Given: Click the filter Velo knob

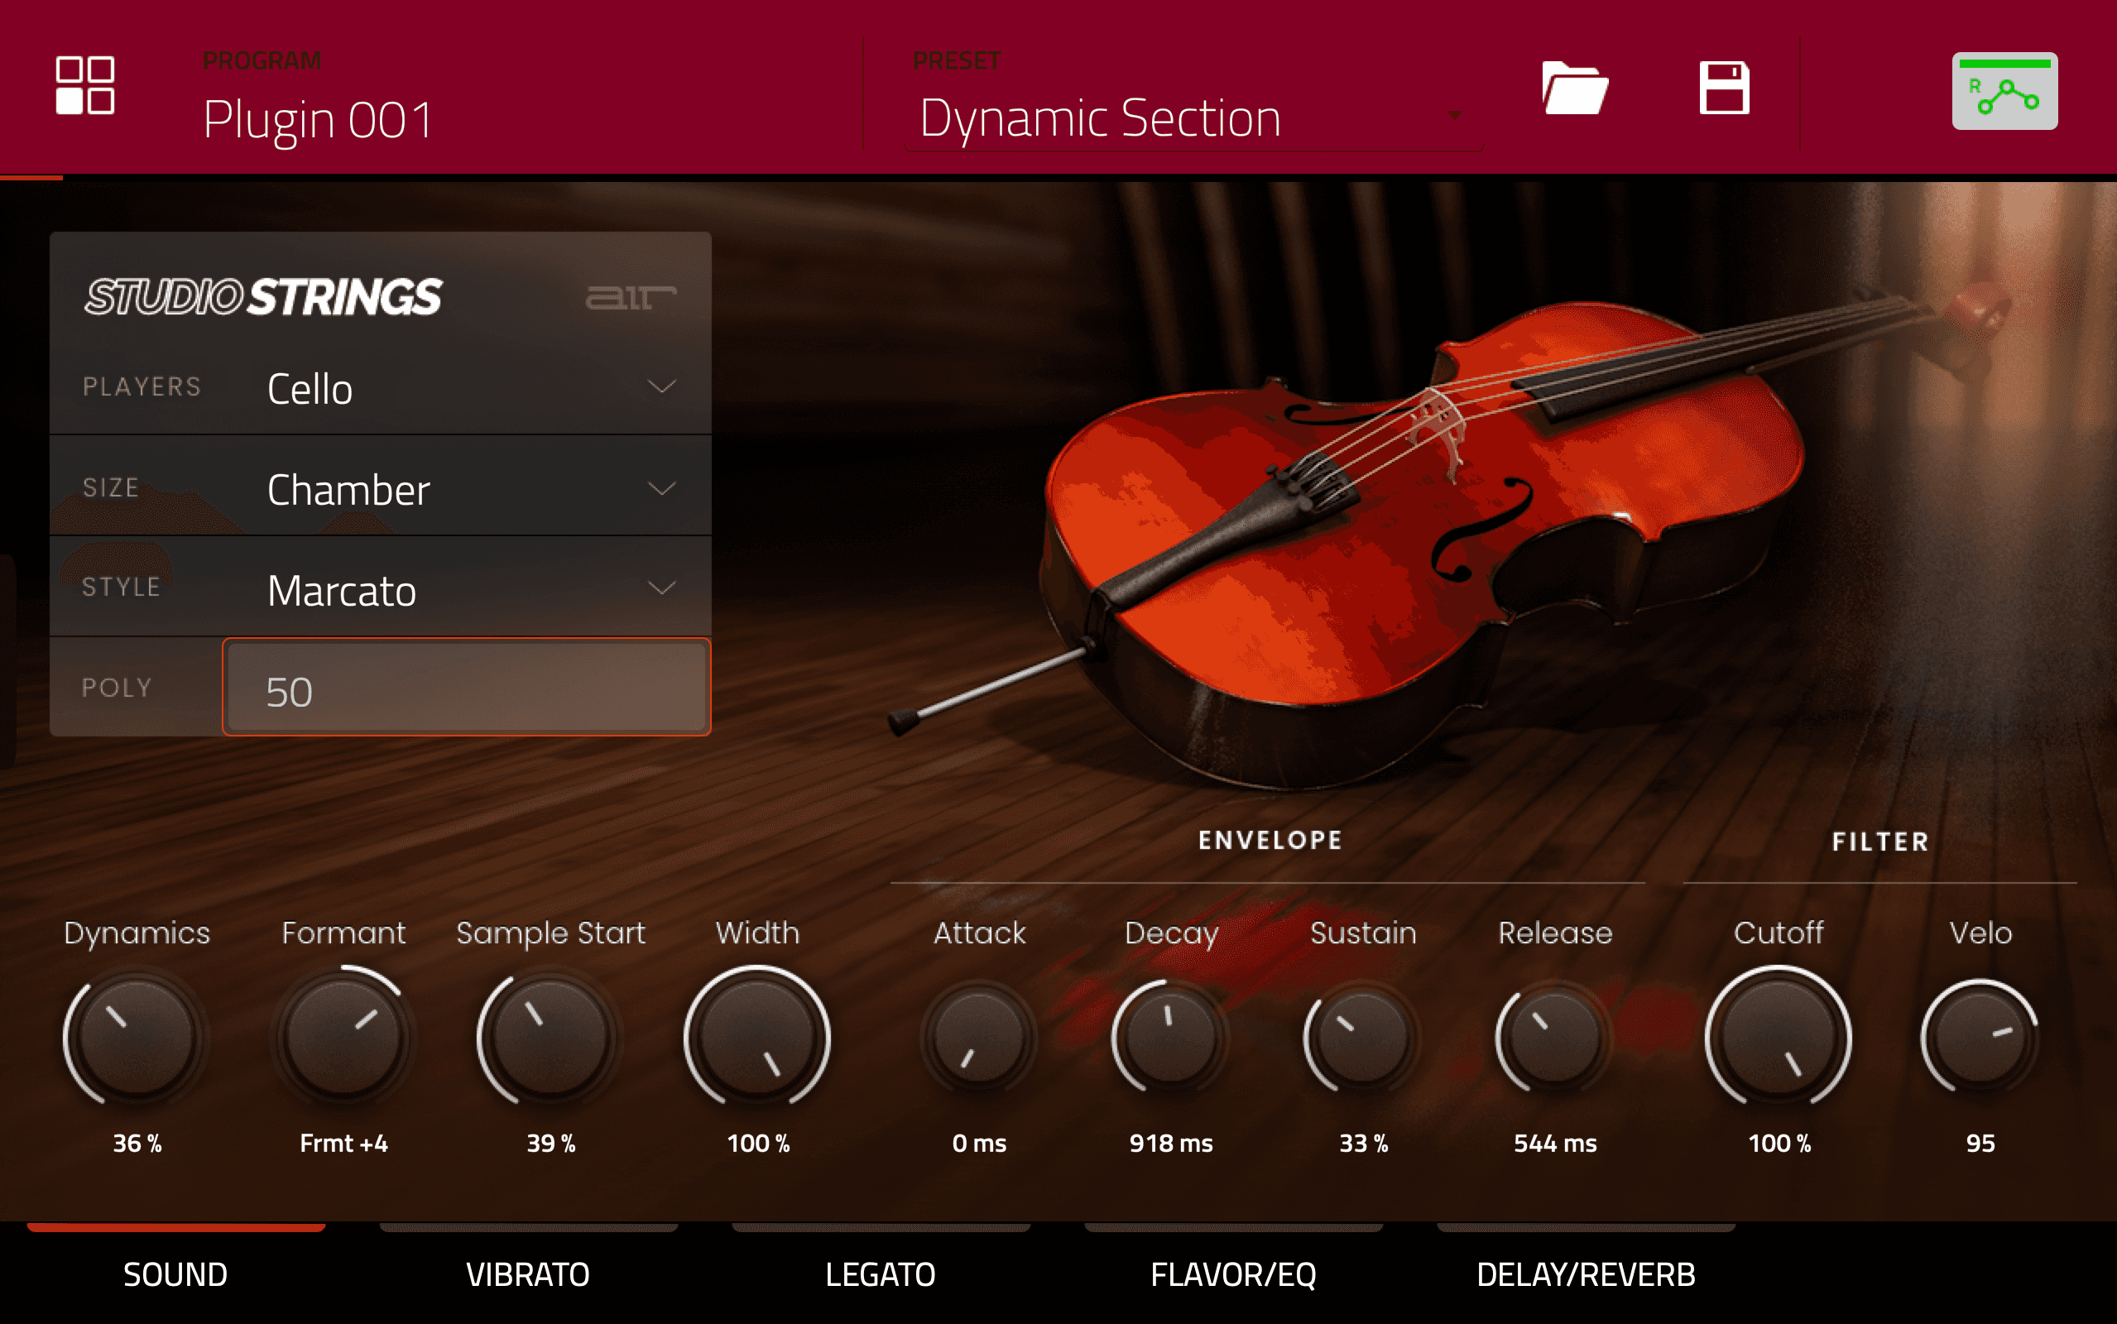Looking at the screenshot, I should point(1980,1038).
